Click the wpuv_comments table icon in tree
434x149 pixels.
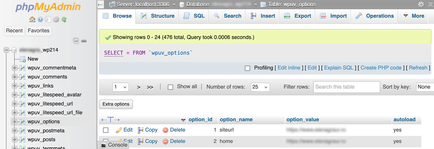point(23,77)
